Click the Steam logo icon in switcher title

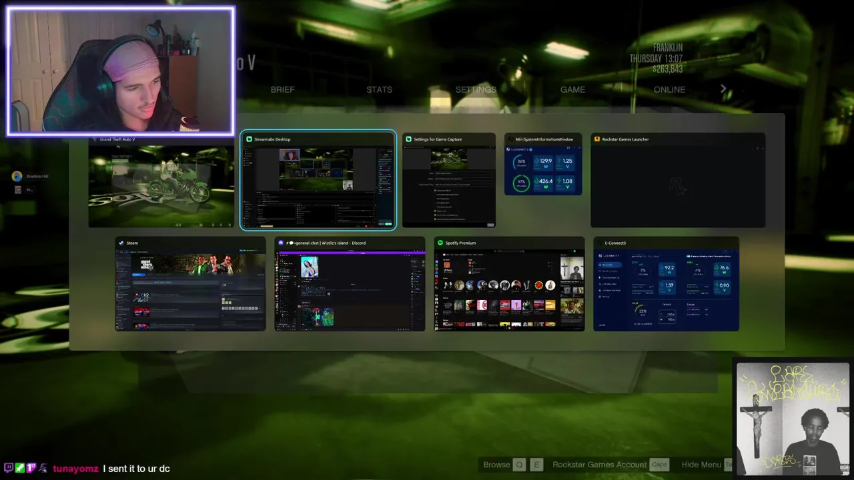[x=121, y=243]
